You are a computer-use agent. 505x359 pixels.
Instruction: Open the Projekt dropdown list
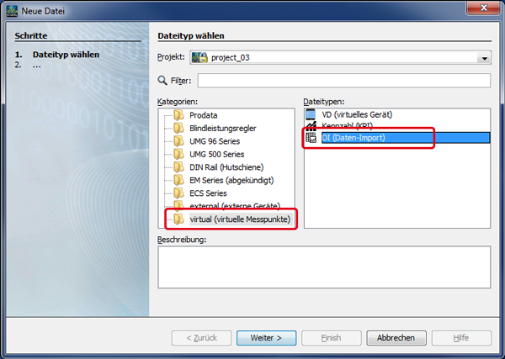[483, 58]
